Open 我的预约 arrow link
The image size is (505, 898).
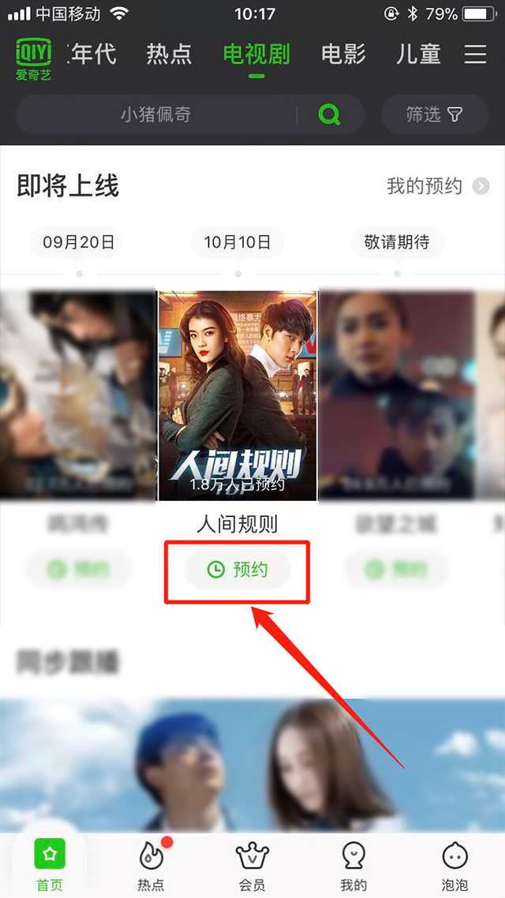438,186
